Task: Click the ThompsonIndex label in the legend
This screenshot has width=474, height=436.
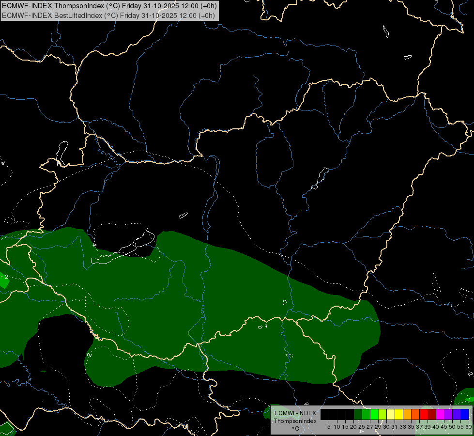Action: point(295,421)
